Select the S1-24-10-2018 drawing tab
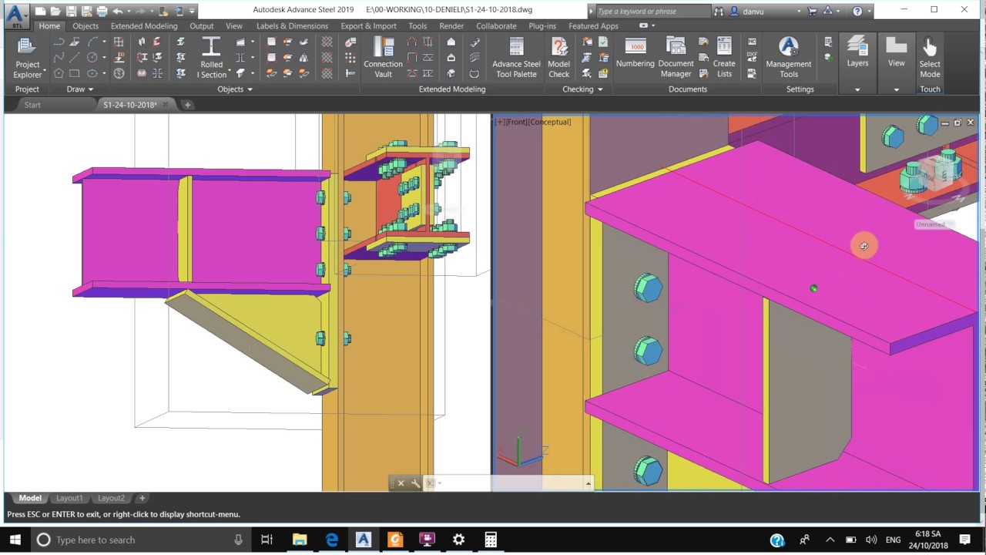The height and width of the screenshot is (555, 986). [130, 105]
